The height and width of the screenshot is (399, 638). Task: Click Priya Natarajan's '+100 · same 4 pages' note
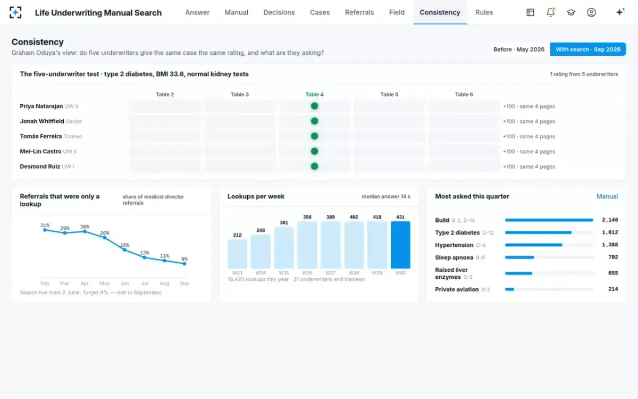(529, 106)
